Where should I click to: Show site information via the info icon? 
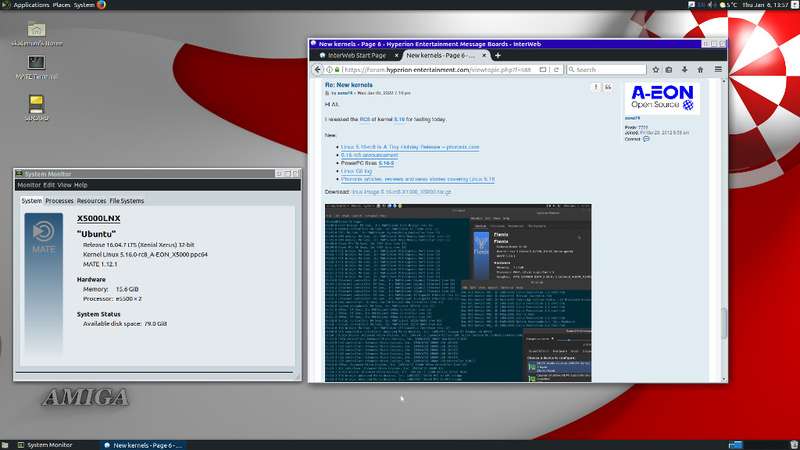pos(330,70)
